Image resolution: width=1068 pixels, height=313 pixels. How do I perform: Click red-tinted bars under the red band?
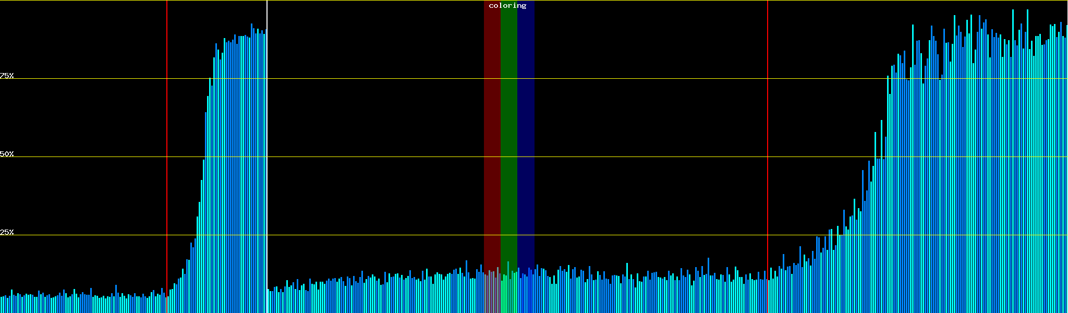tap(492, 292)
